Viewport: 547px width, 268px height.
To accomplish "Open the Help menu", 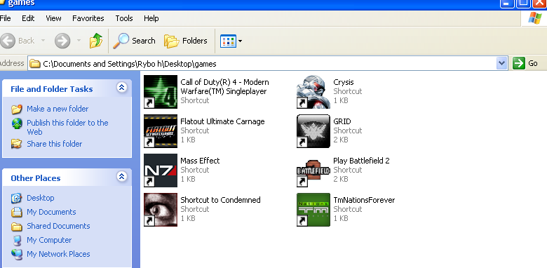I will 151,18.
